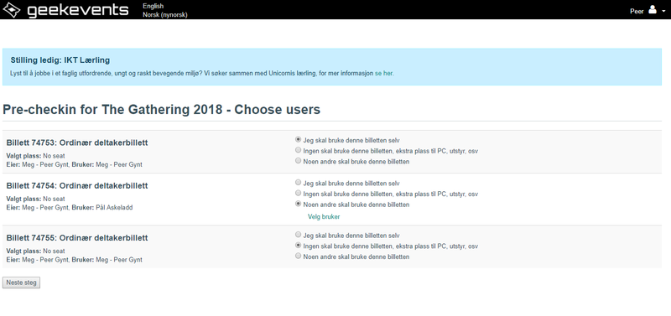671x316 pixels.
Task: Click the 'Pål Askeladd' user name text
Action: (114, 207)
